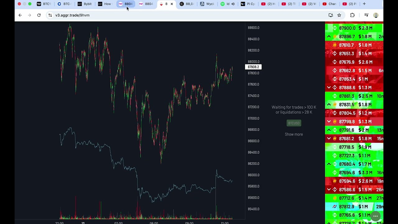Click the Binance icon on the 87853.4 row
The image size is (398, 224).
[335, 79]
